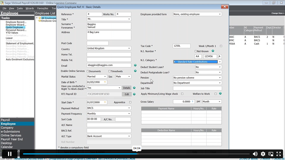The height and width of the screenshot is (160, 285).
Task: Enable the Apprentice checkbox
Action: [x=130, y=102]
